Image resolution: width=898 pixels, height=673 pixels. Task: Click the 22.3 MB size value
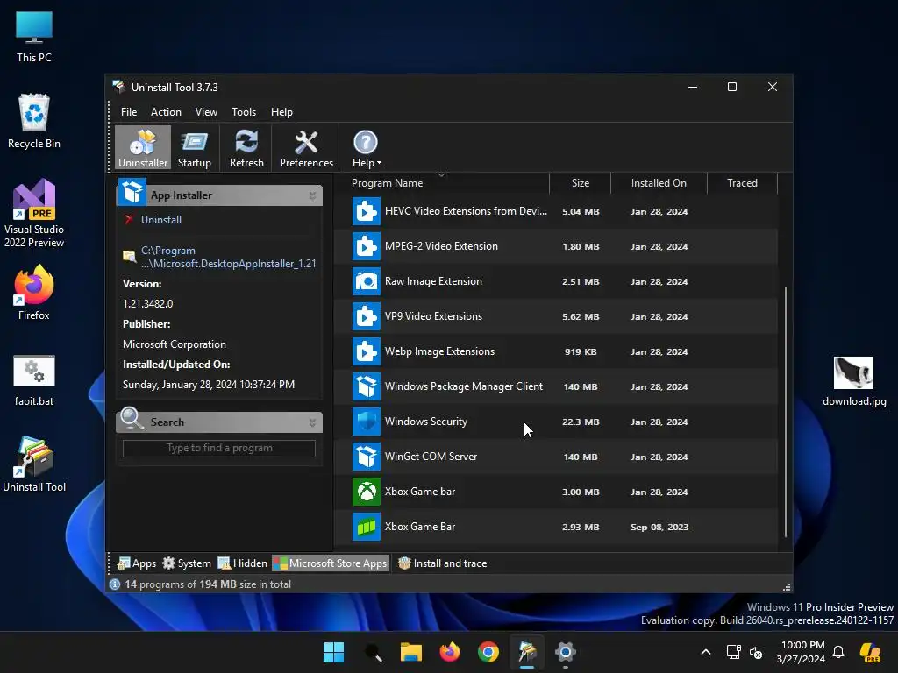581,422
